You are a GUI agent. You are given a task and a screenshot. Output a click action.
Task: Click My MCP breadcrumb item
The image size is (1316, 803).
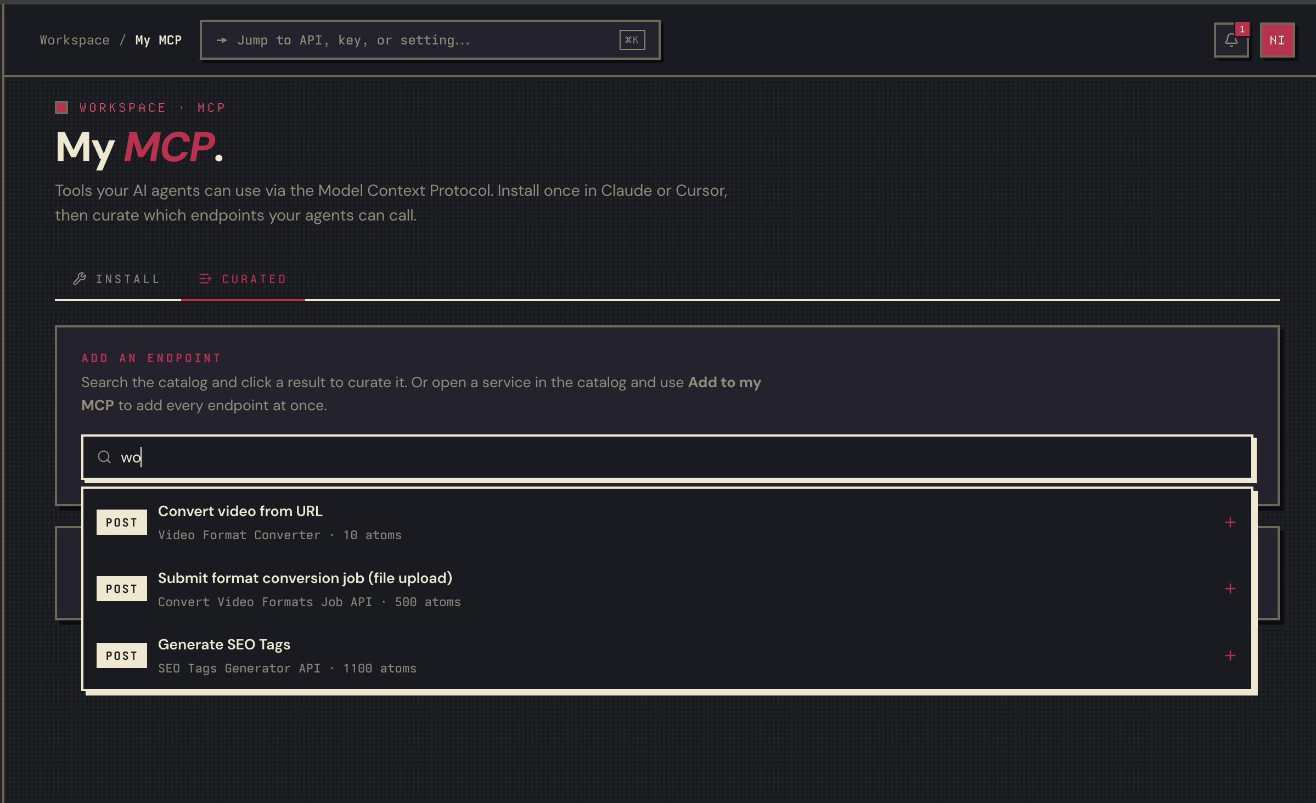point(159,40)
